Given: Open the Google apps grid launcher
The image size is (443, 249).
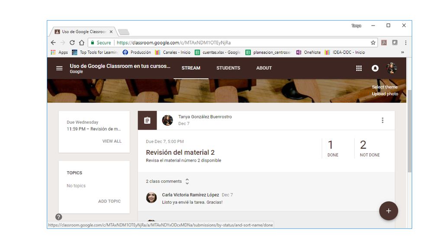Looking at the screenshot, I should click(359, 68).
